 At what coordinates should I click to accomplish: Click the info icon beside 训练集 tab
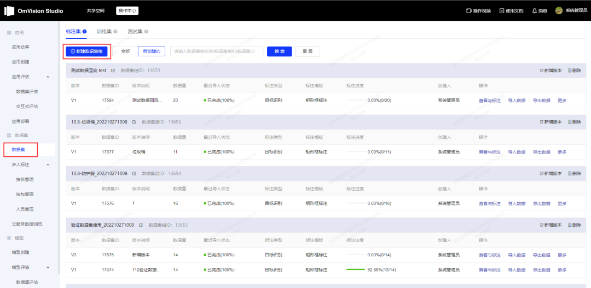tap(115, 32)
